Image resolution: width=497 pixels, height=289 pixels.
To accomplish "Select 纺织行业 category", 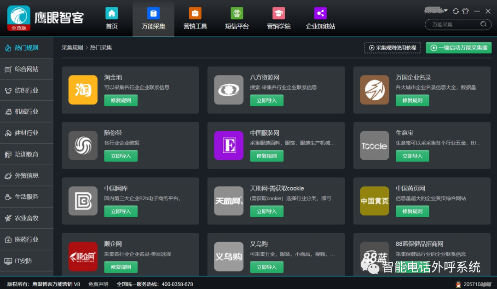I will point(27,90).
